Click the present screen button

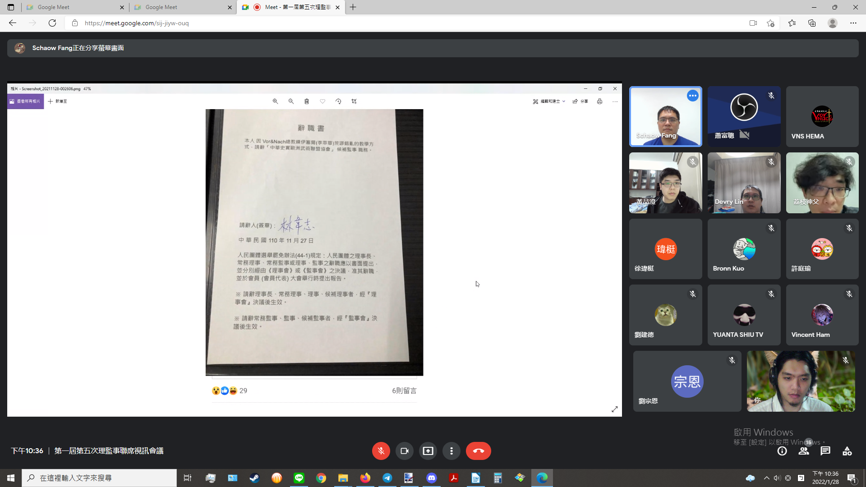pyautogui.click(x=428, y=451)
